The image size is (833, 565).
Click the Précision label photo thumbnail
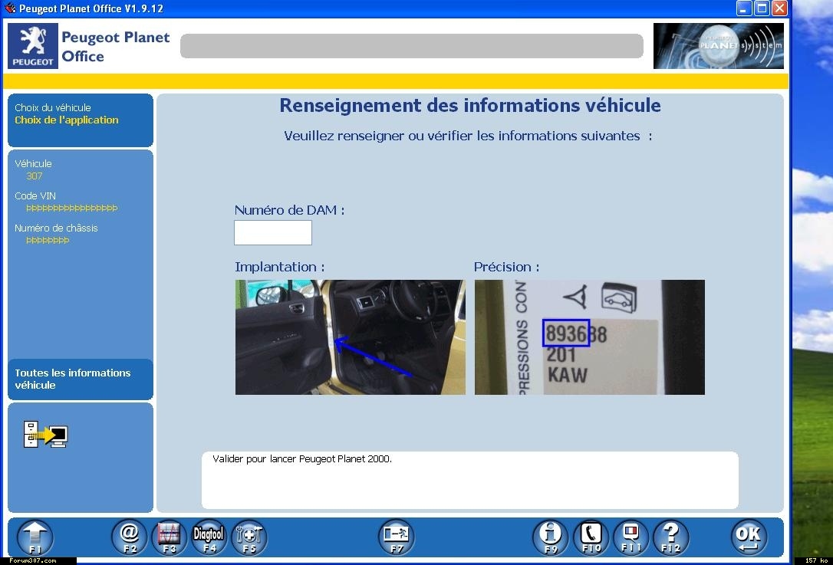tap(590, 337)
